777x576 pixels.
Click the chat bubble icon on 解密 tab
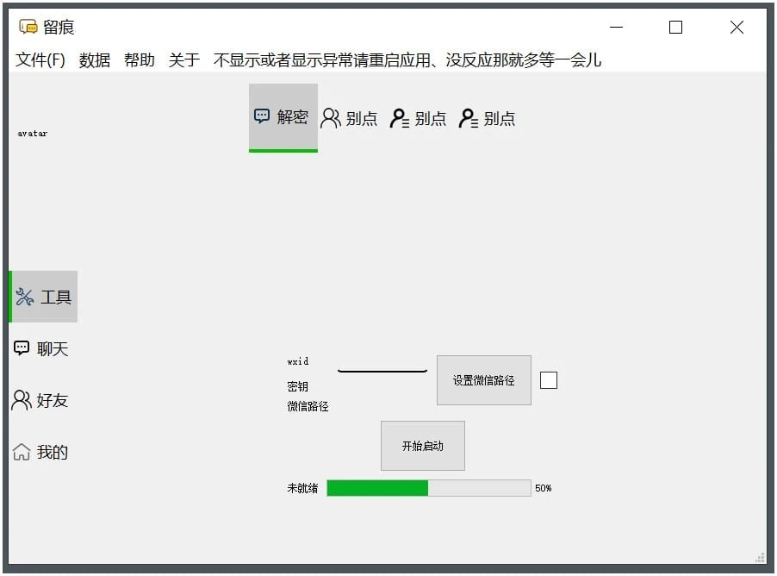pos(262,116)
